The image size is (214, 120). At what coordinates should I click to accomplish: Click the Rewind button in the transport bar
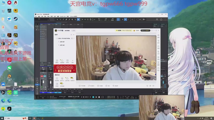pos(83,97)
